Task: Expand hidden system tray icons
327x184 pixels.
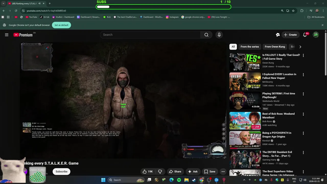Action: [x=244, y=180]
